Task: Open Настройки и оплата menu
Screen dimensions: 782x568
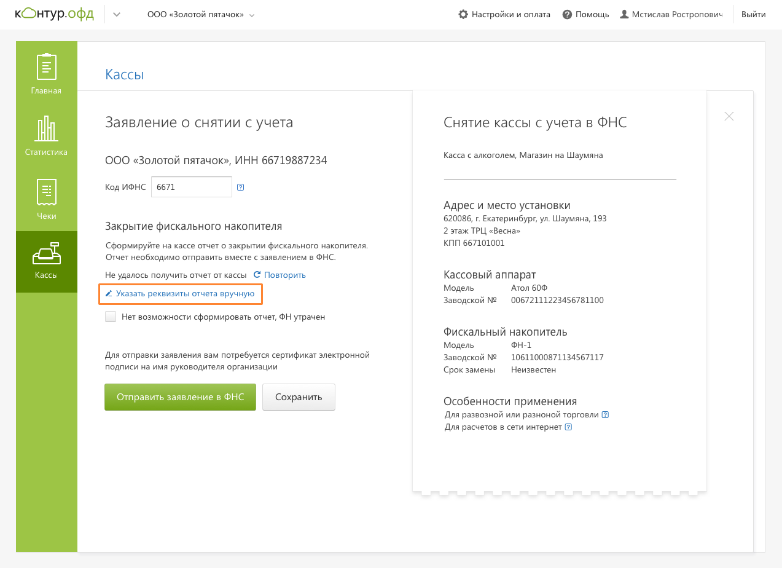Action: tap(504, 15)
